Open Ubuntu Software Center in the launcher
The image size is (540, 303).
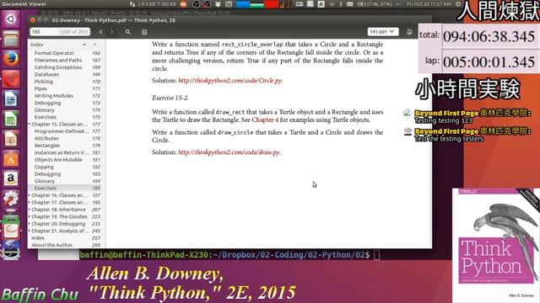[x=11, y=159]
